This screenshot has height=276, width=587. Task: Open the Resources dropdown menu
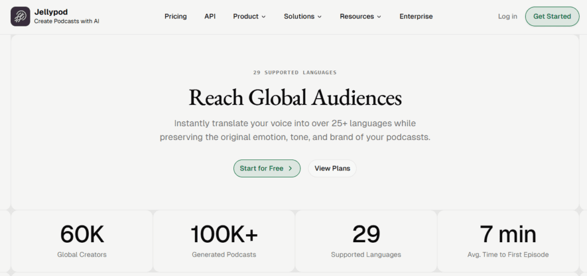pyautogui.click(x=360, y=17)
